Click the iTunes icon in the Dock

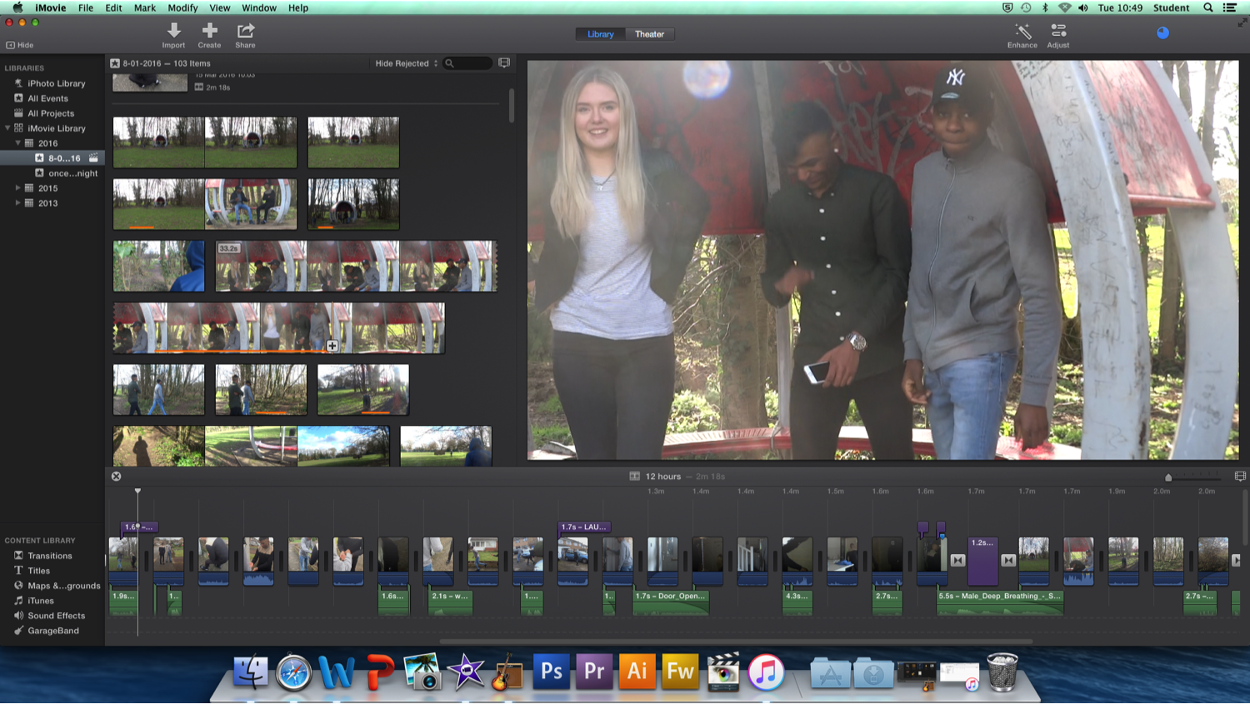767,672
